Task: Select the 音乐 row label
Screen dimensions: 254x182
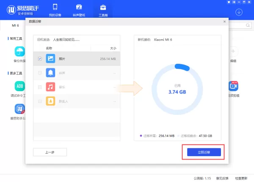Action: tap(62, 87)
